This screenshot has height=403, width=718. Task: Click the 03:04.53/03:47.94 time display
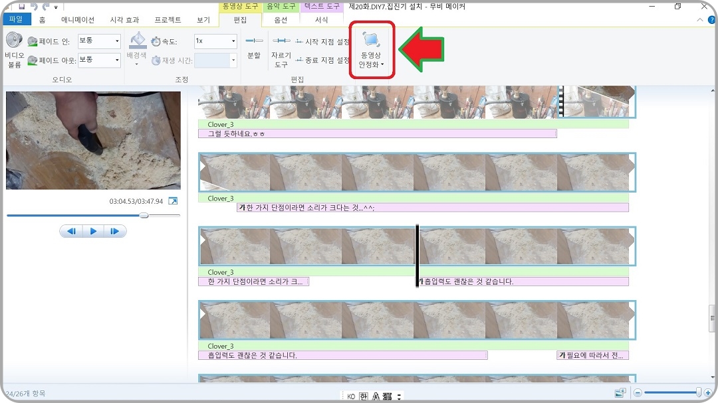click(x=136, y=201)
